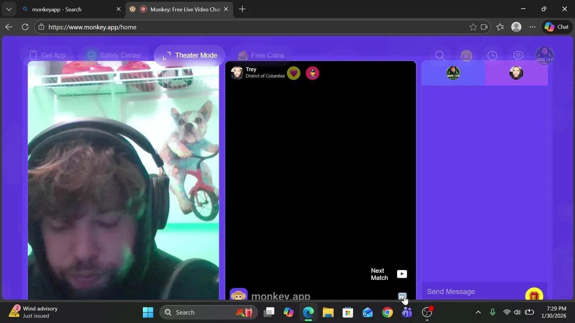Viewport: 575px width, 323px height.
Task: View site information lock icon
Action: (41, 27)
